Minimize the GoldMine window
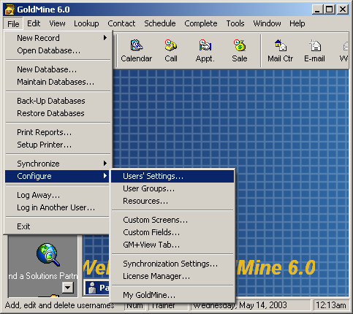 tap(317, 9)
